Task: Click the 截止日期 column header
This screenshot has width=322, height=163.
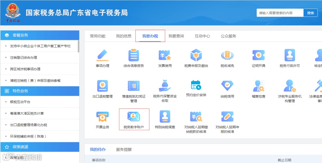Action: pyautogui.click(x=284, y=160)
